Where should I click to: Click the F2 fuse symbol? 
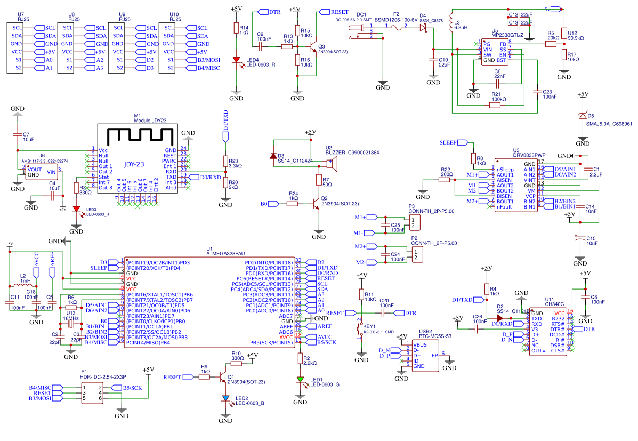(396, 27)
